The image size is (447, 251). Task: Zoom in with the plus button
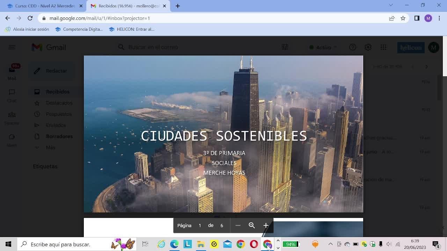pyautogui.click(x=266, y=226)
